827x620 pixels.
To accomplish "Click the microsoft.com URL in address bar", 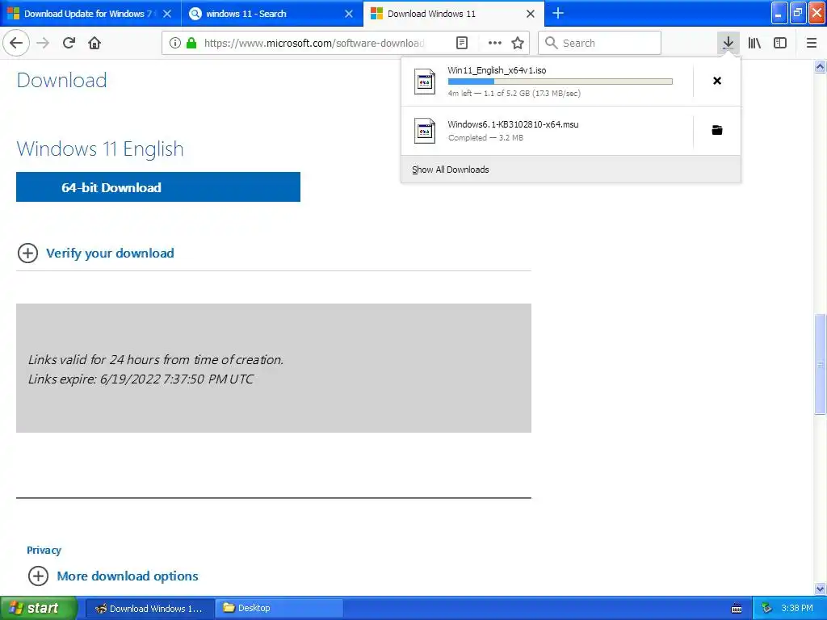I will 314,43.
